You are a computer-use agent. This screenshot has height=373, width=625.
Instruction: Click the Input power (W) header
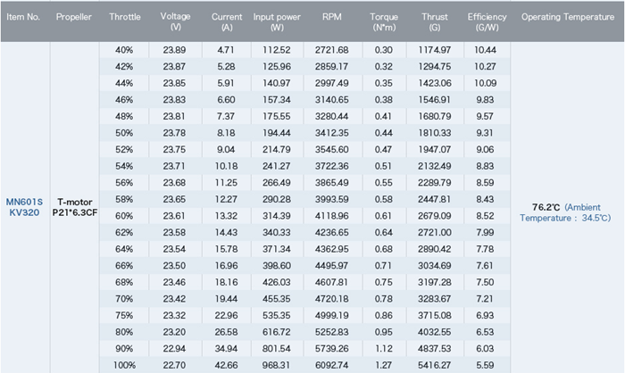tap(277, 21)
